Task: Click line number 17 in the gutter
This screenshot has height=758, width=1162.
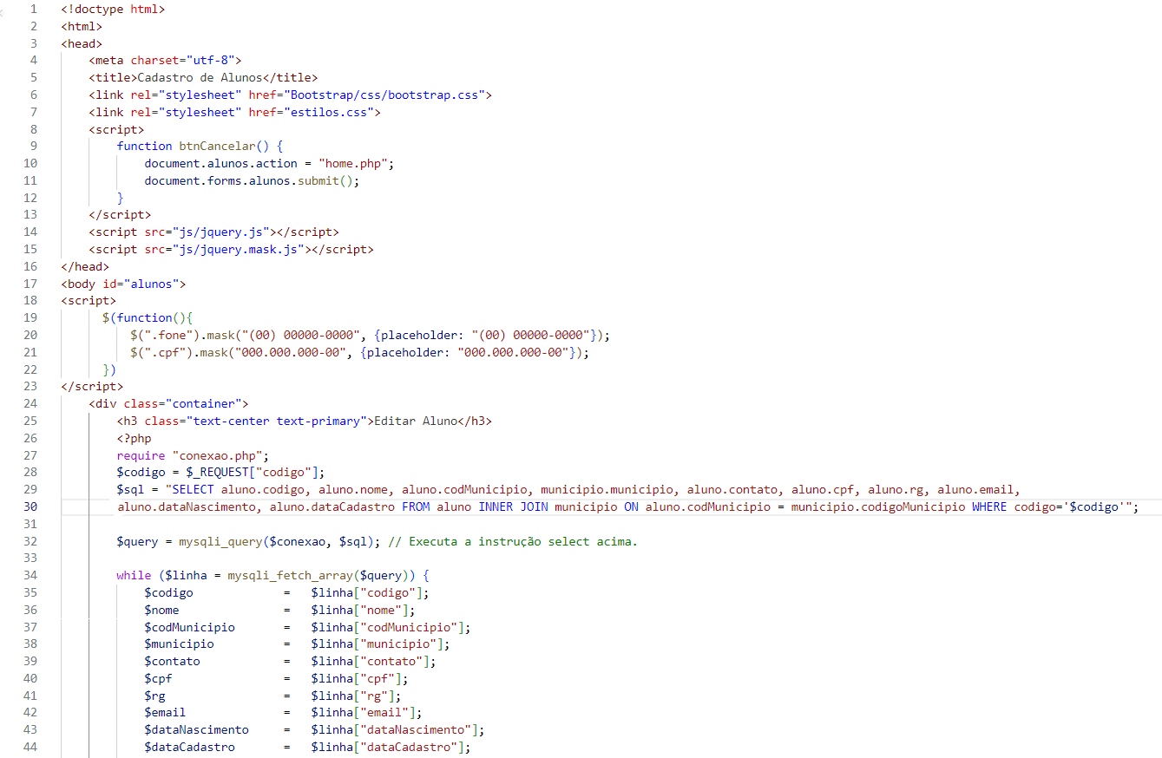Action: tap(30, 284)
